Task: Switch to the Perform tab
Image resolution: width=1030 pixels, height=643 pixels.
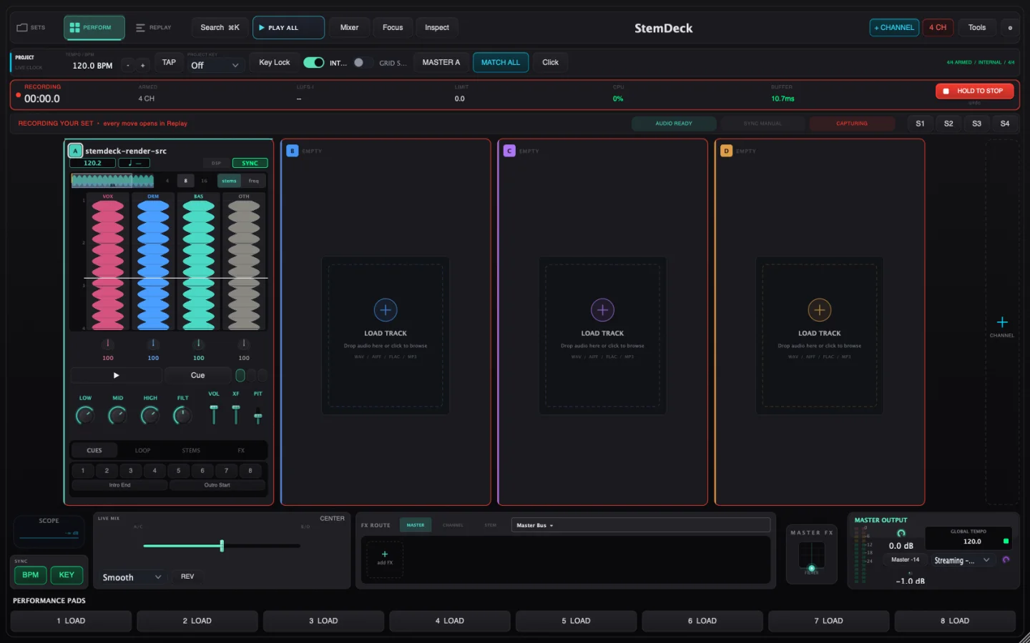Action: [94, 28]
